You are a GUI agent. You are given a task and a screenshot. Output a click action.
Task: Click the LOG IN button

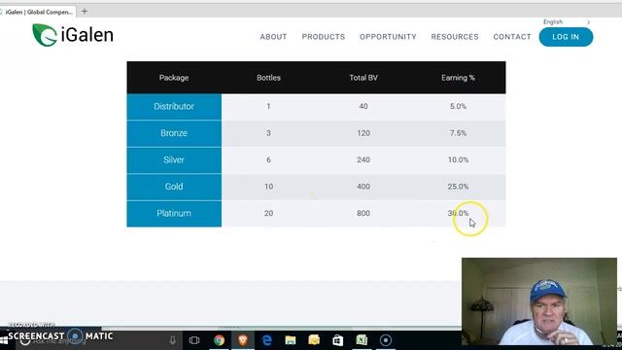pos(566,37)
